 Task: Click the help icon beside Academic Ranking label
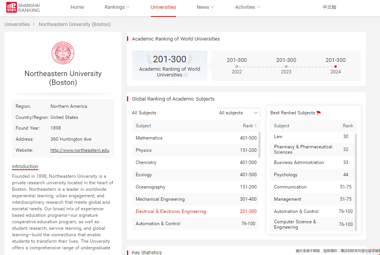(x=186, y=75)
